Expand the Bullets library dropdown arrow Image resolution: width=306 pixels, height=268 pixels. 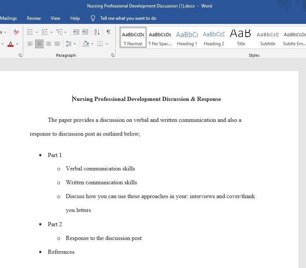click(37, 32)
